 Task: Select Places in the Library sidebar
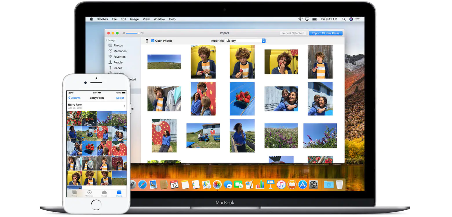tap(117, 68)
